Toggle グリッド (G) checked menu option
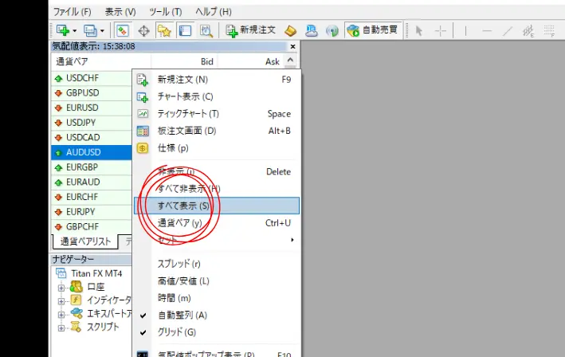 tap(177, 331)
